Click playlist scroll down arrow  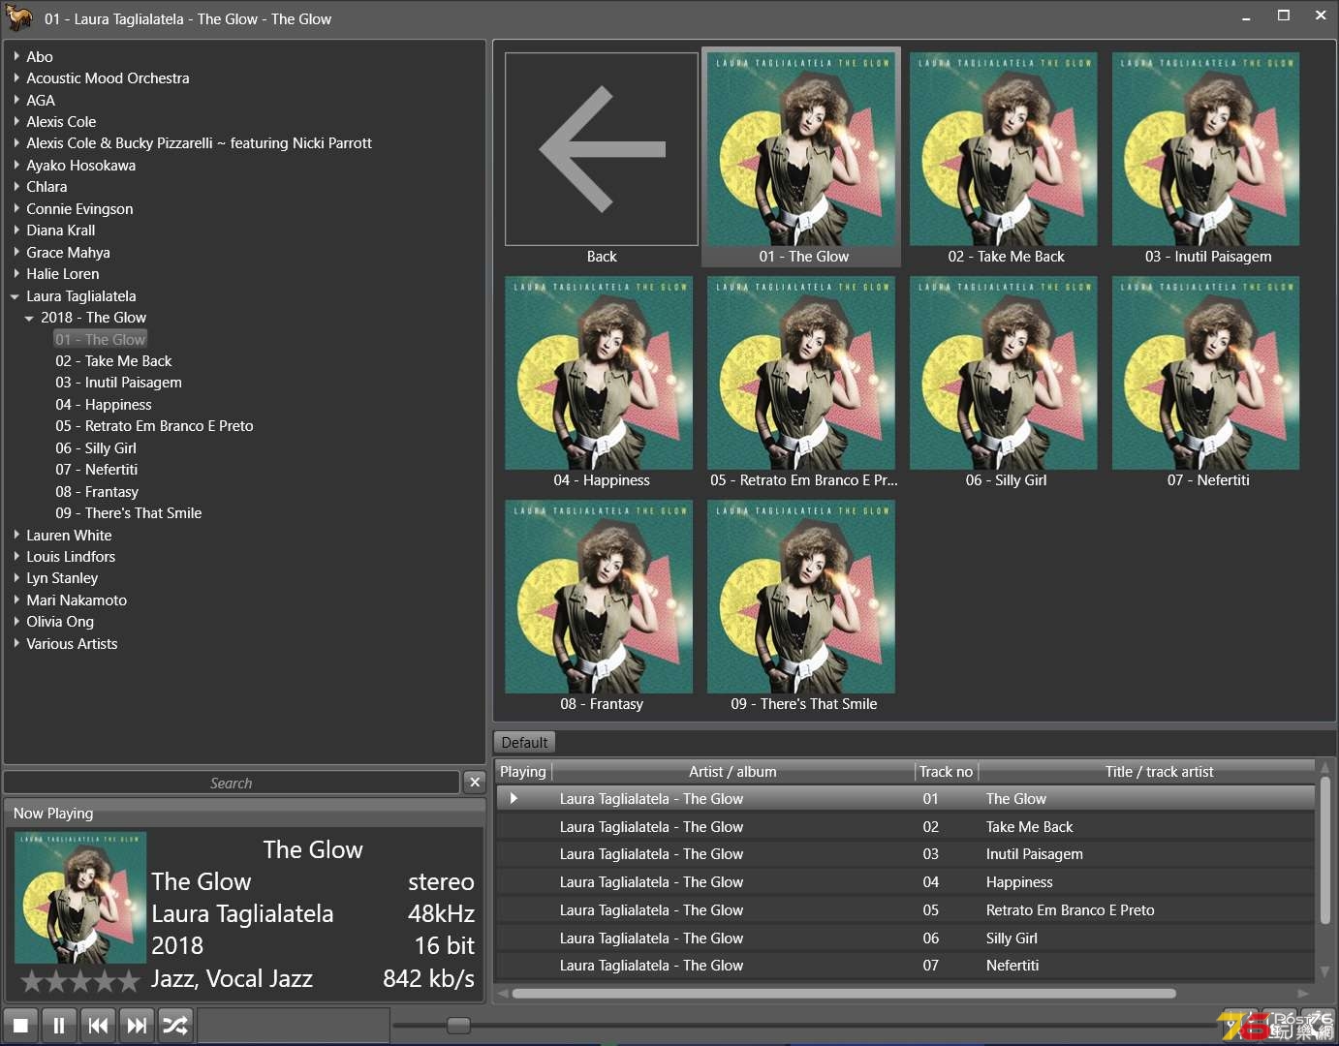[x=1325, y=971]
